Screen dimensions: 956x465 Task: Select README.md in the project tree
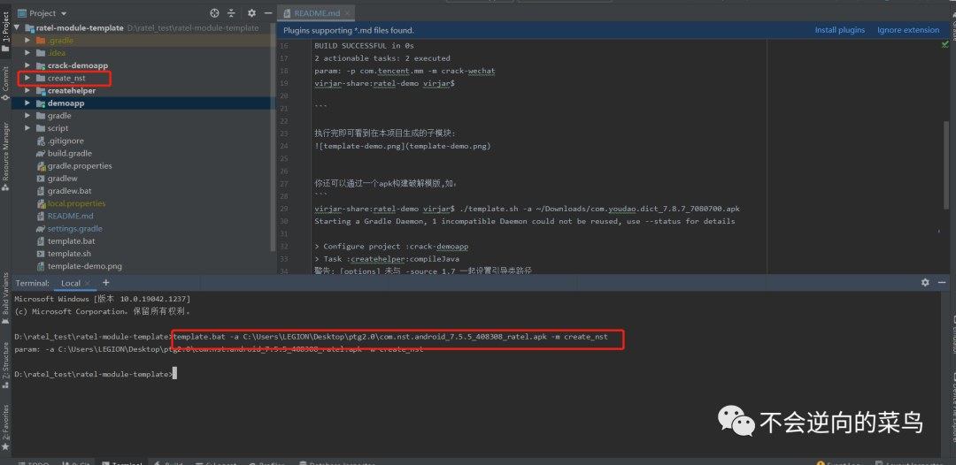tap(71, 216)
